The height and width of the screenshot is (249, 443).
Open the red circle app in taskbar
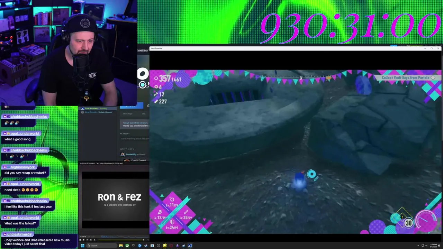pos(171,246)
